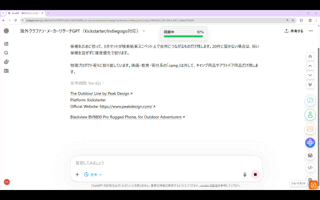Open the chat search magnifier icon

tap(6, 53)
